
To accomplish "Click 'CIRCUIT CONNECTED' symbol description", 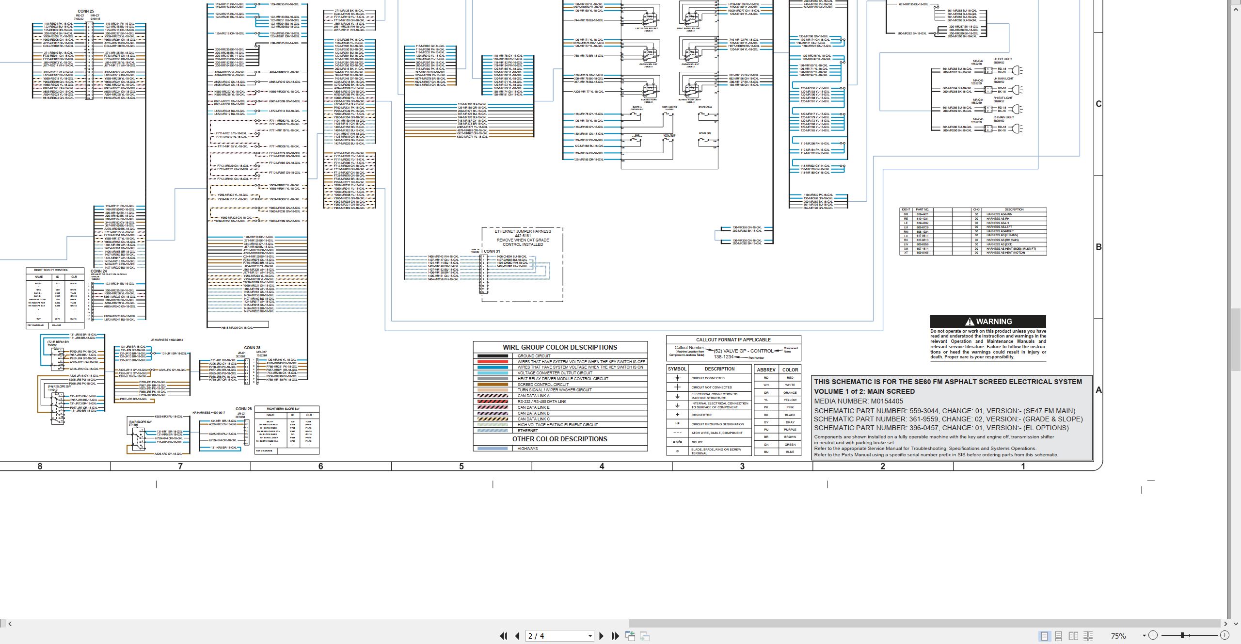I will 708,378.
